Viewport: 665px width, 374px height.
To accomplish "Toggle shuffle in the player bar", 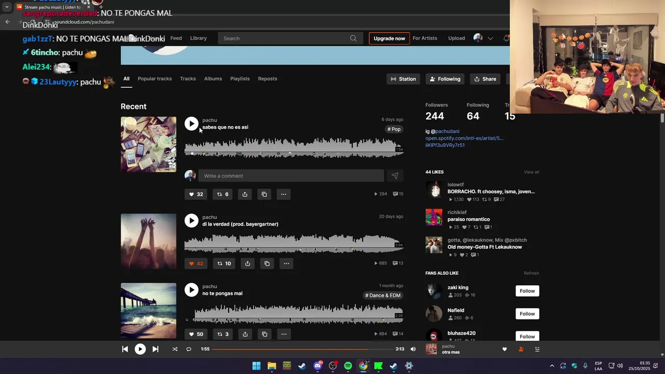I will 175,349.
